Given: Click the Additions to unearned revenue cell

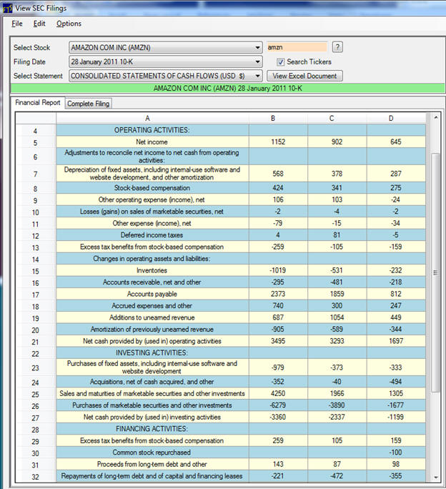Looking at the screenshot, I should 152,317.
